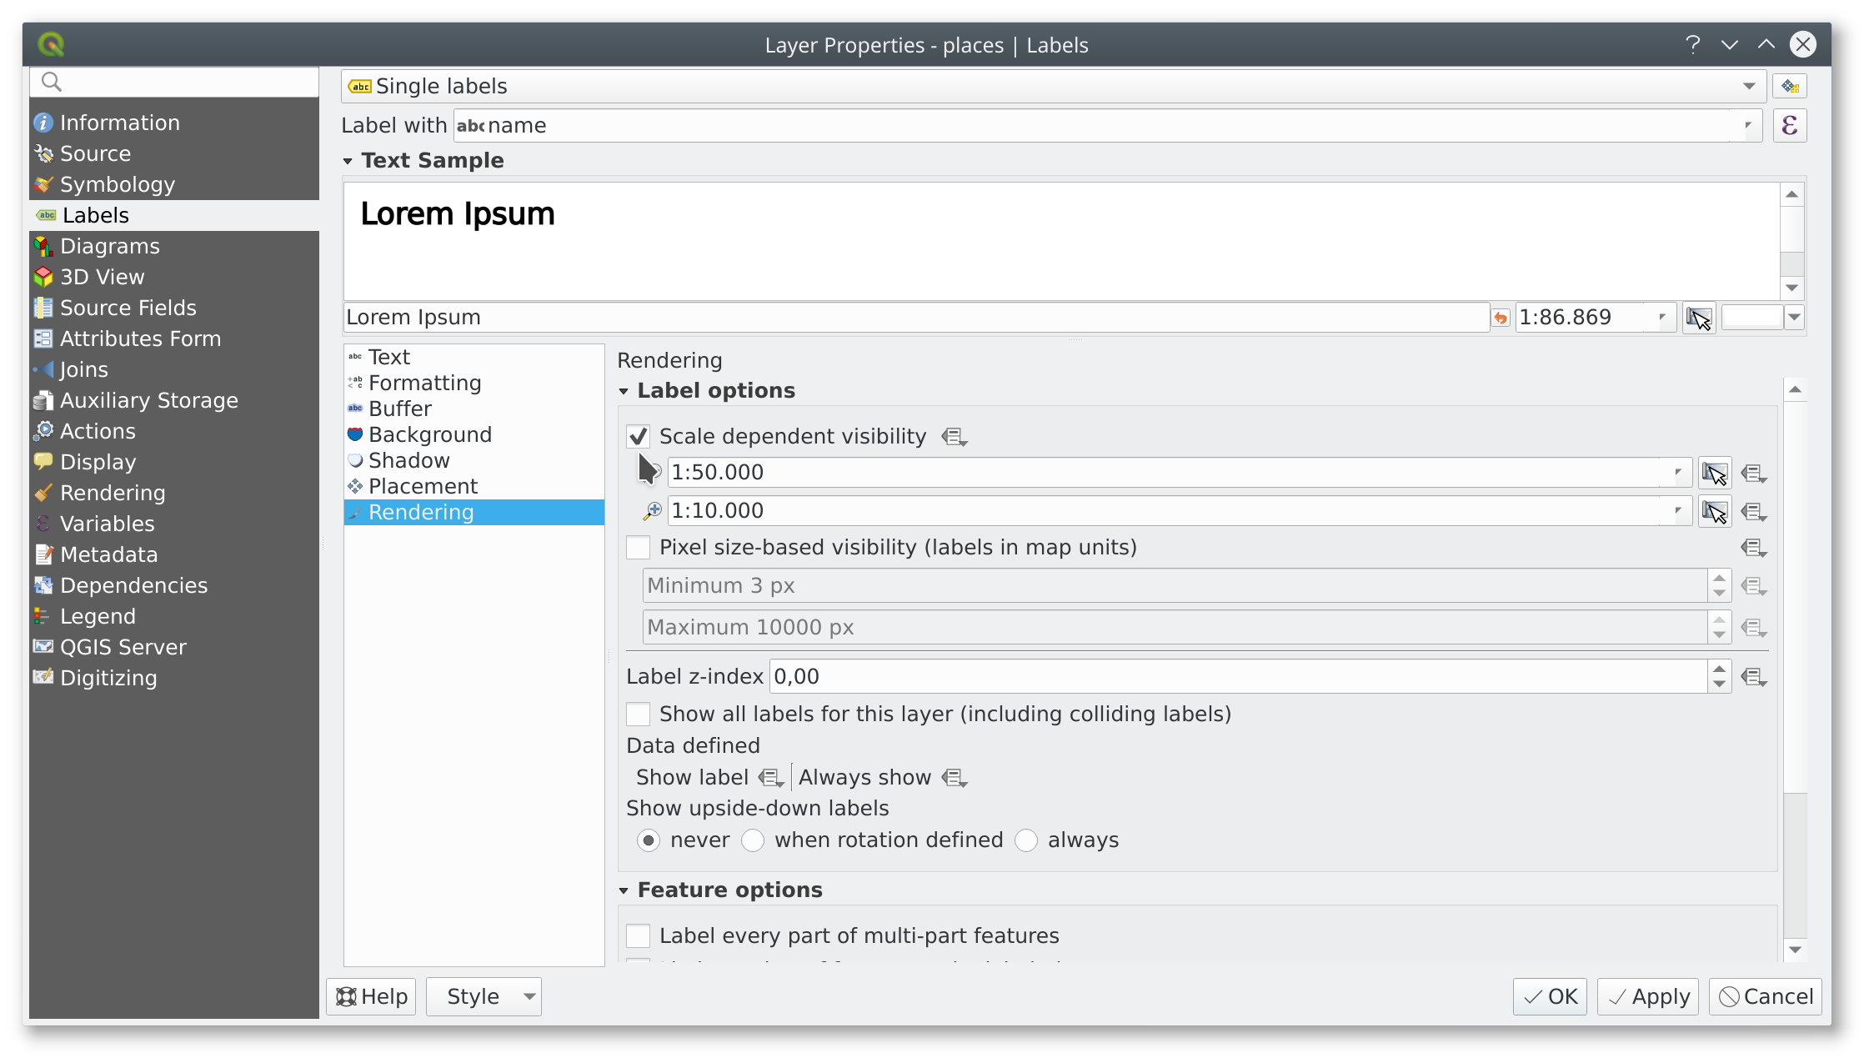The image size is (1869, 1063).
Task: Open data-defined override for scale visibility
Action: click(954, 437)
